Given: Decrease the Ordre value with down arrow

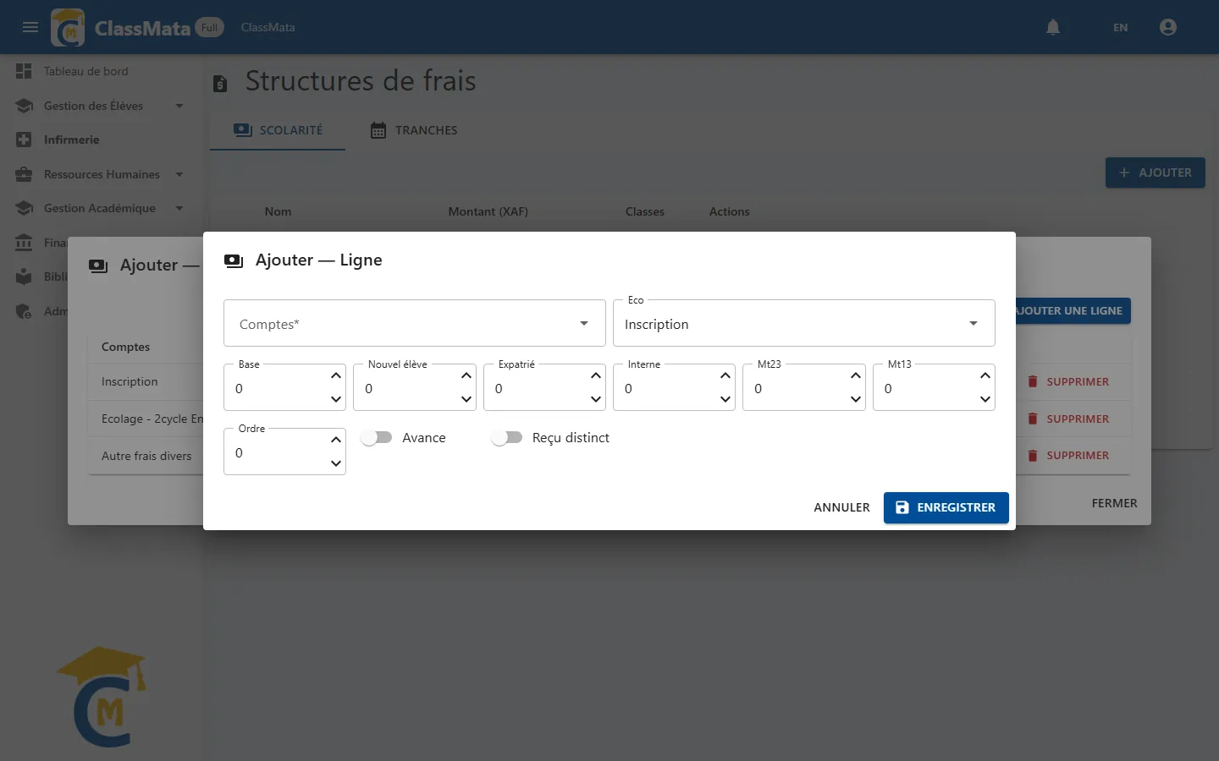Looking at the screenshot, I should coord(336,463).
